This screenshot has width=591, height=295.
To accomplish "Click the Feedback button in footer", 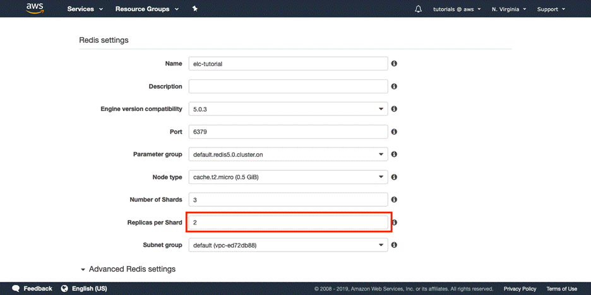I will (33, 289).
